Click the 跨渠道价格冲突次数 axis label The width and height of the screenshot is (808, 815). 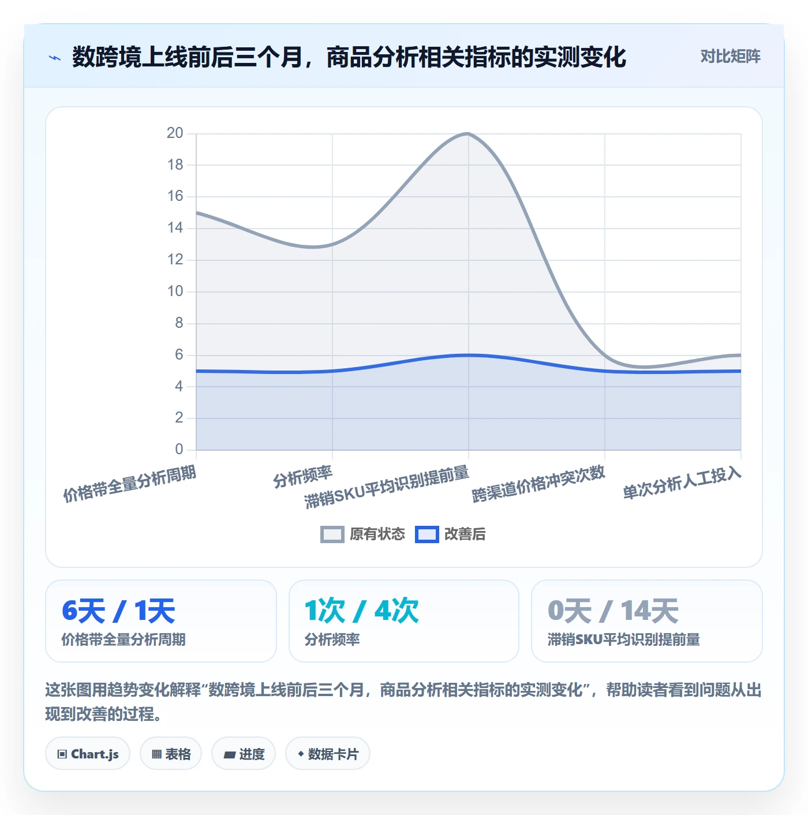538,484
